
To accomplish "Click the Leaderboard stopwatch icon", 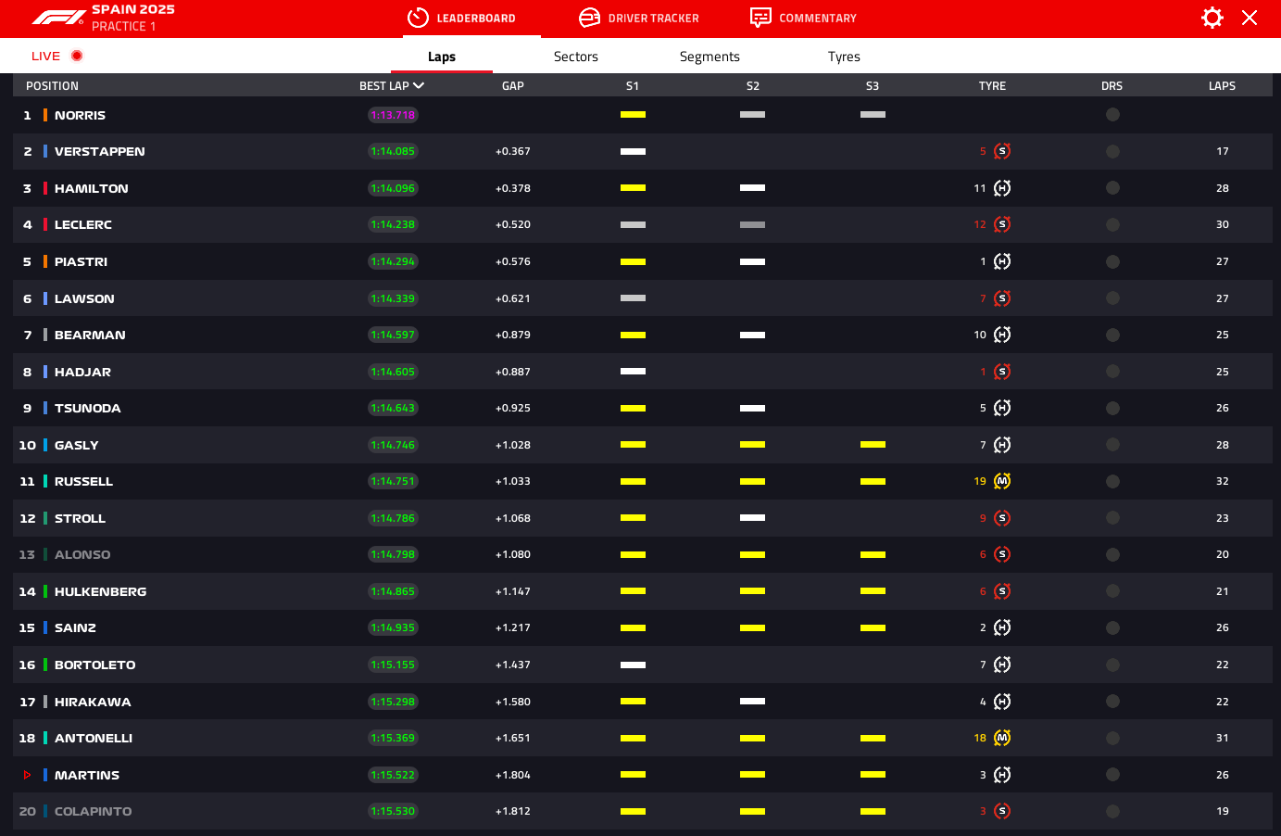I will coord(418,18).
